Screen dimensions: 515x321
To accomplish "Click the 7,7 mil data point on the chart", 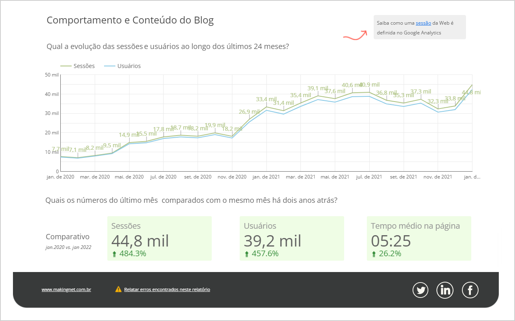I will click(x=60, y=155).
